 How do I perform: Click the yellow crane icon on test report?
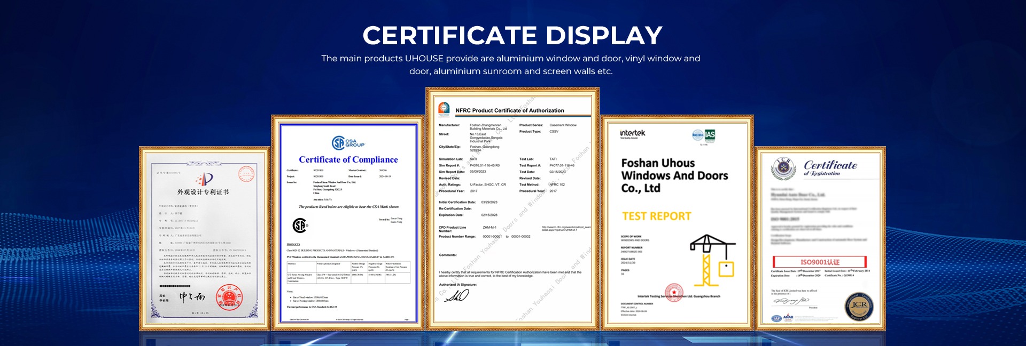click(x=712, y=260)
